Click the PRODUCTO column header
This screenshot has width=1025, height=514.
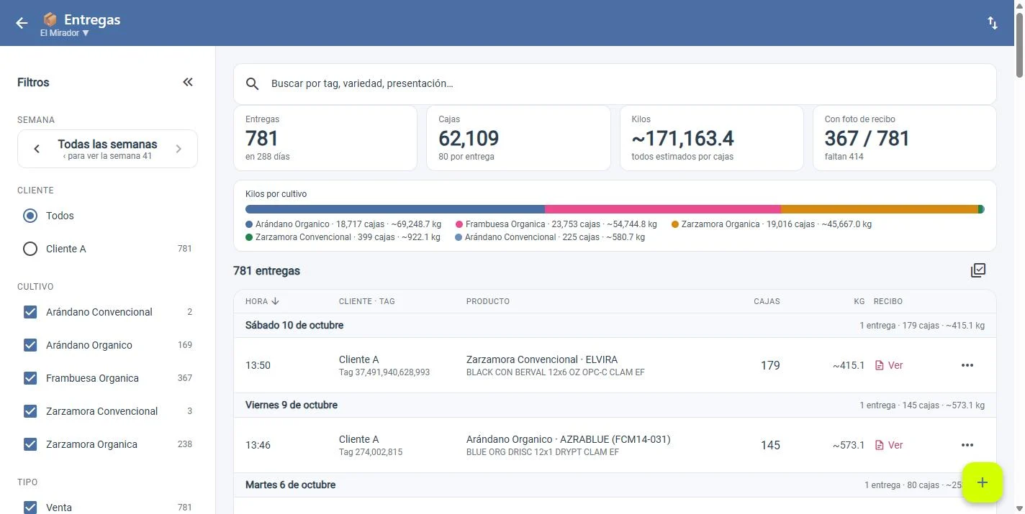pyautogui.click(x=488, y=301)
